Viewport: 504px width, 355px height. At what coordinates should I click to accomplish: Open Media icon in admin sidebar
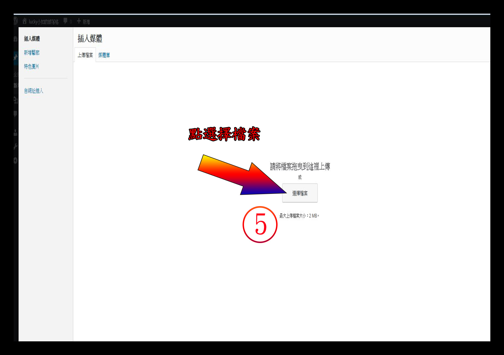coord(16,100)
